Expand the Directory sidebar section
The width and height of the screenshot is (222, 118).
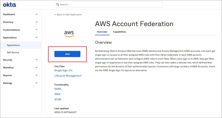pyautogui.click(x=21, y=22)
